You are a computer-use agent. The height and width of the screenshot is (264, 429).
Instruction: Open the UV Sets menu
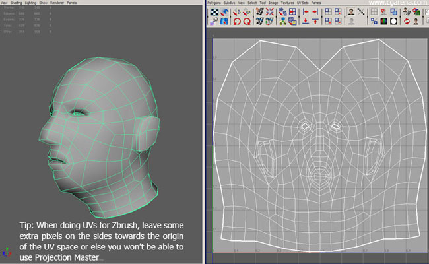coord(303,3)
